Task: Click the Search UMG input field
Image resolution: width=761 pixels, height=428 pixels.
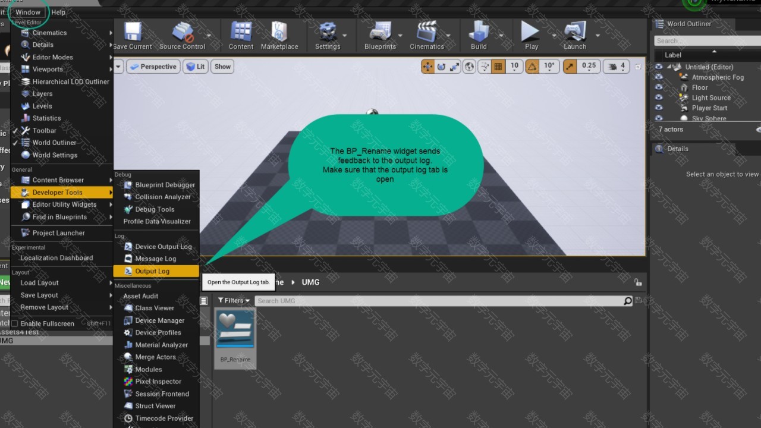Action: point(439,301)
